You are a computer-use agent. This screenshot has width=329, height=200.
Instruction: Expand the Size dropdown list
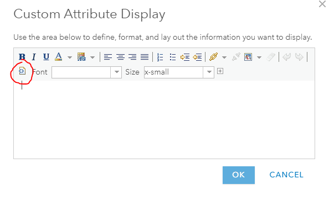pyautogui.click(x=209, y=72)
